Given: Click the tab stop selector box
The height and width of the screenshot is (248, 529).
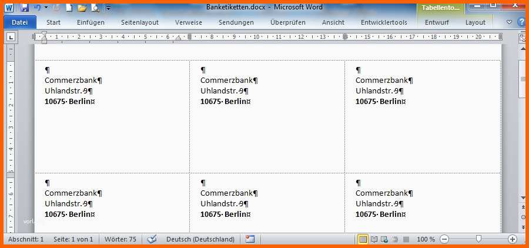Looking at the screenshot, I should (11, 37).
